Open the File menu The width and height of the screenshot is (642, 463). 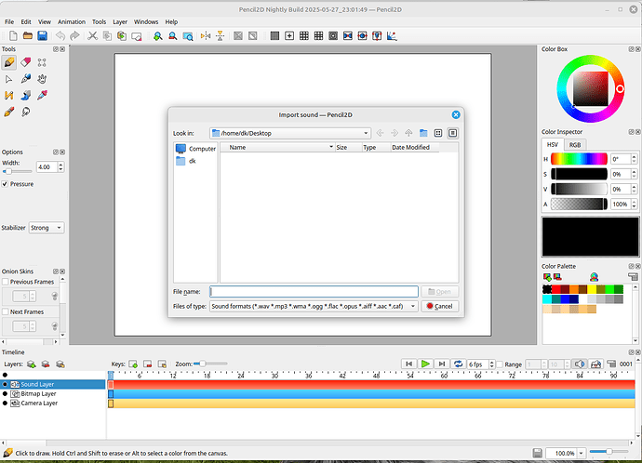click(x=9, y=21)
